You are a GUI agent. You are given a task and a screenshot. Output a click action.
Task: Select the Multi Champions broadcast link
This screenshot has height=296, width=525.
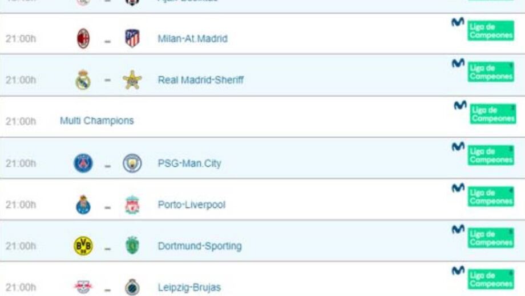[96, 121]
